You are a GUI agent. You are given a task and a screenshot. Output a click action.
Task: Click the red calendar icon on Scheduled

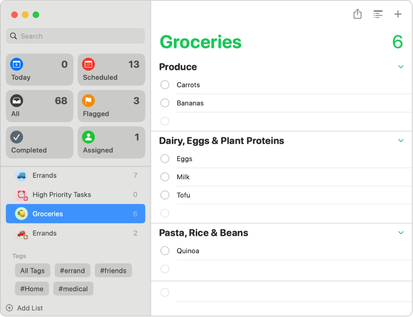click(89, 64)
